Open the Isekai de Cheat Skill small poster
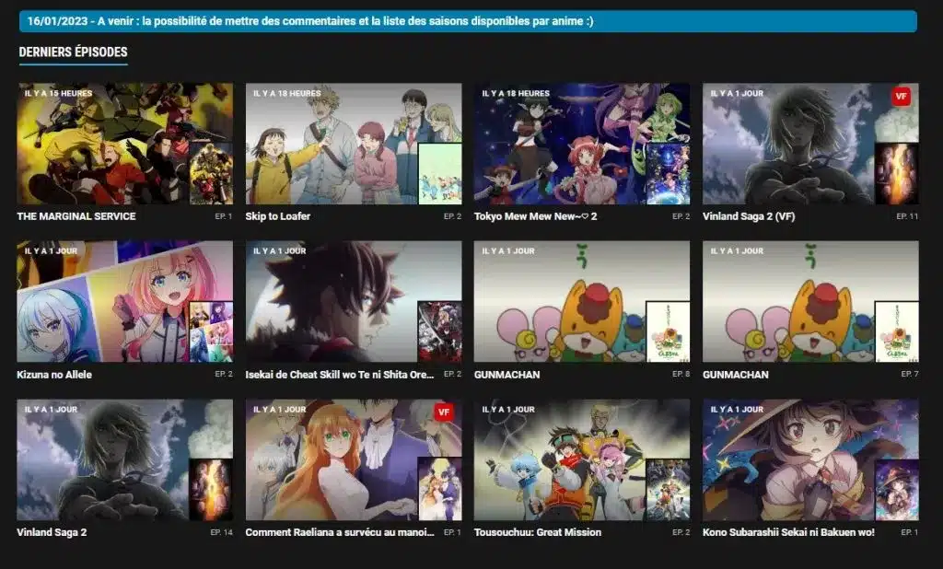 coord(439,331)
